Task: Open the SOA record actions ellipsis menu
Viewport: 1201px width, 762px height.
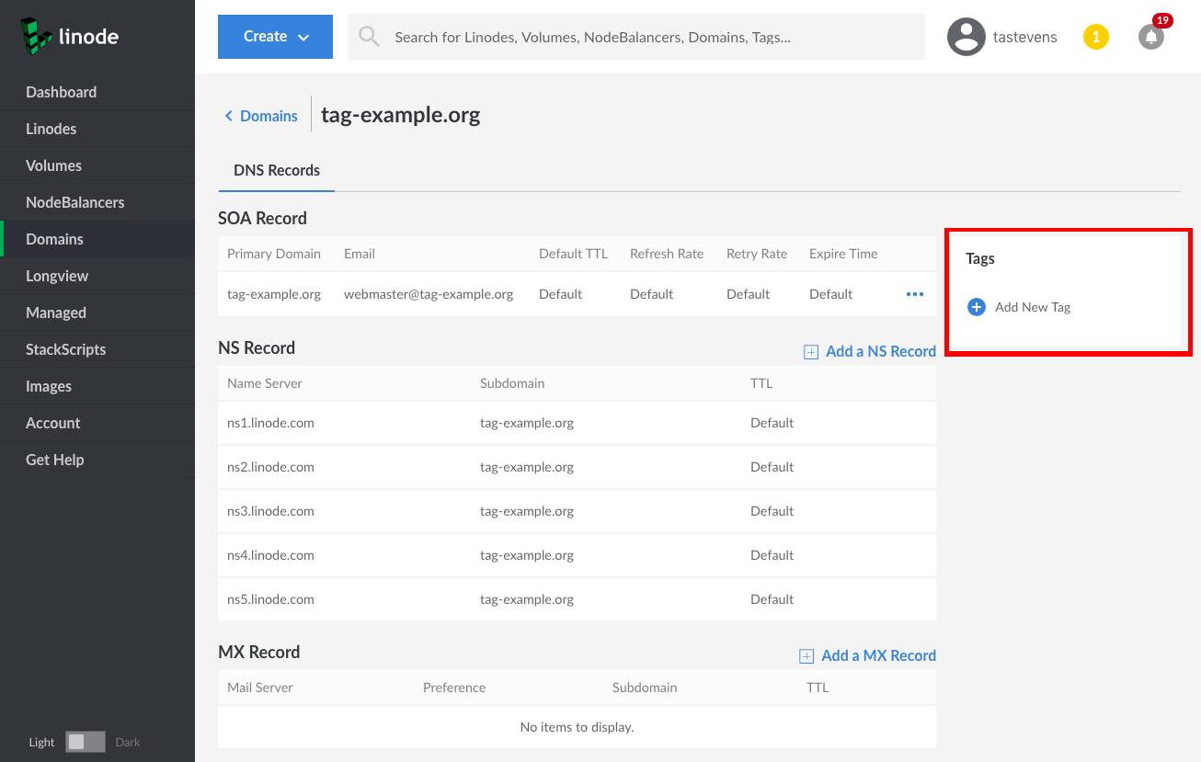Action: tap(915, 293)
